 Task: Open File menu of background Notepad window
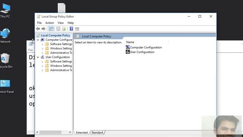point(30,50)
